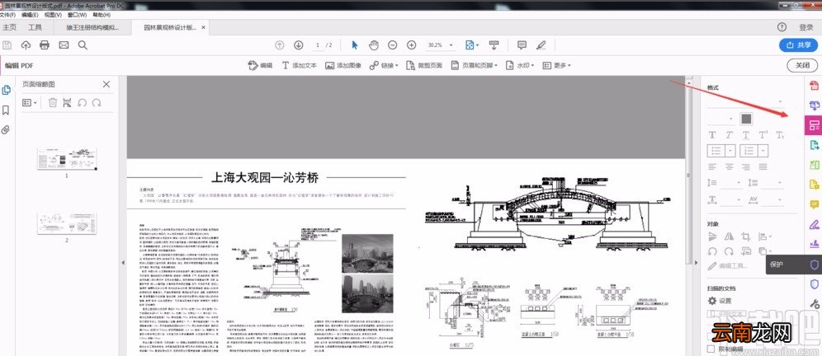Image resolution: width=822 pixels, height=356 pixels.
Task: Go to next page arrow
Action: point(298,45)
